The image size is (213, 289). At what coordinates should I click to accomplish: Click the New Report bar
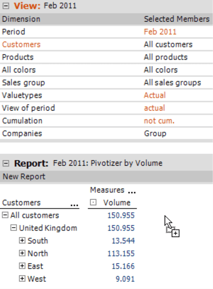click(106, 177)
